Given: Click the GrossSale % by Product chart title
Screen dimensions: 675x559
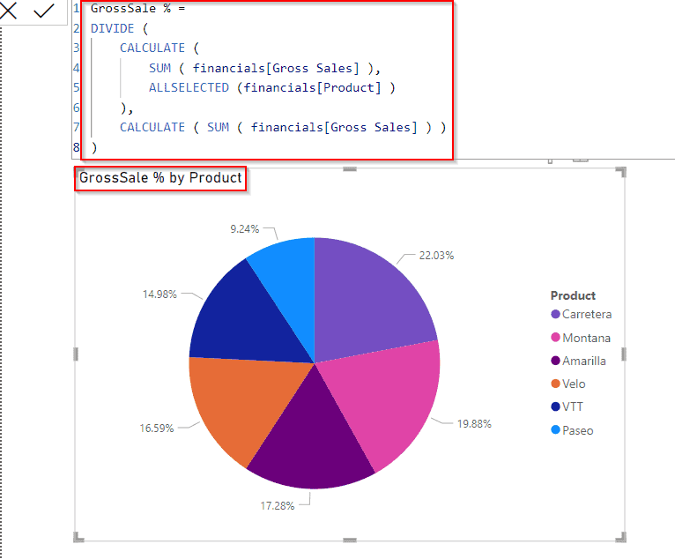Looking at the screenshot, I should point(160,177).
